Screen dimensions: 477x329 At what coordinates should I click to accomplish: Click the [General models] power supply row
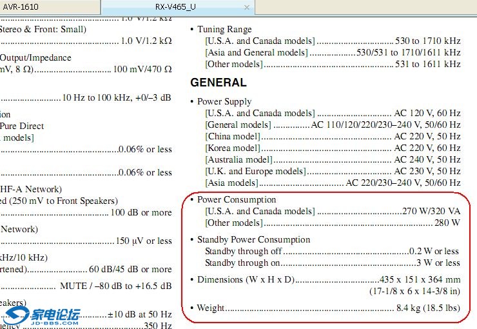click(333, 125)
